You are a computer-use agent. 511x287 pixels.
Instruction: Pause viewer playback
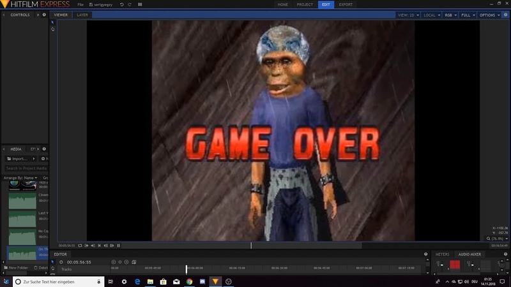point(118,246)
